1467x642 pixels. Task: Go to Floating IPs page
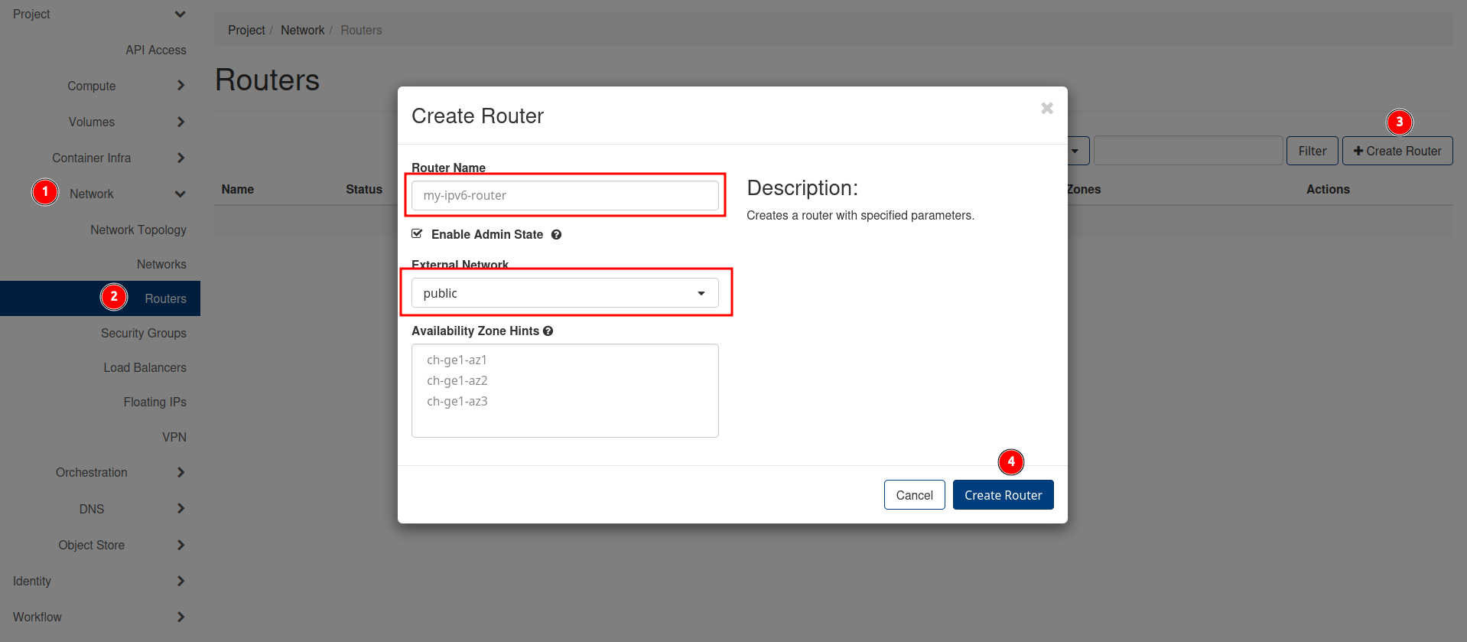click(155, 402)
